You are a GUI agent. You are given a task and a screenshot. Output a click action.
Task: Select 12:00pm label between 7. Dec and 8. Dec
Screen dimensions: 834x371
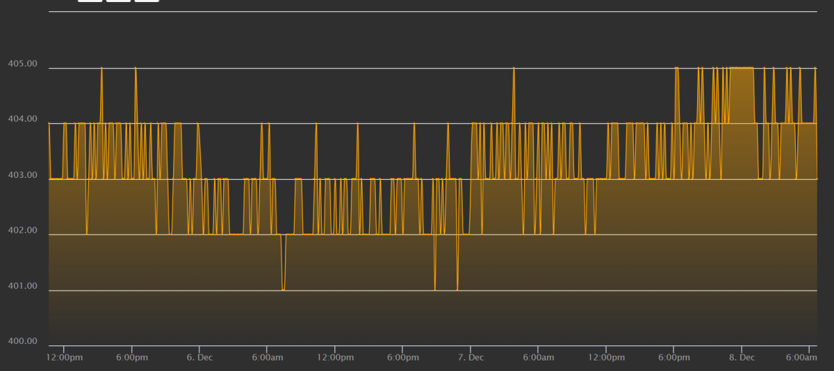pos(606,358)
